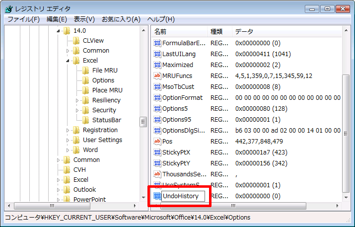Open the ファイル(F) menu

tap(23, 19)
